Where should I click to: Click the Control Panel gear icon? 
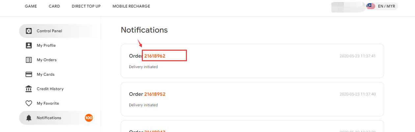[29, 31]
